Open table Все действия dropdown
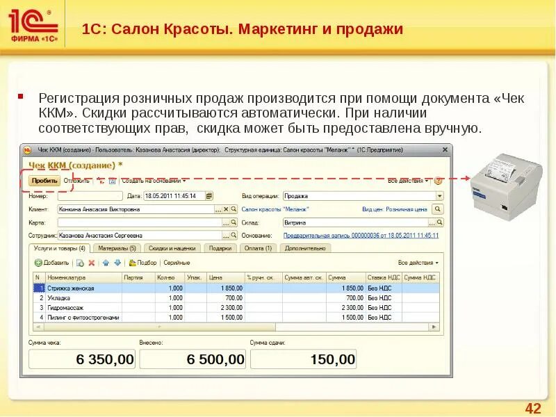The height and width of the screenshot is (417, 556). [418, 263]
